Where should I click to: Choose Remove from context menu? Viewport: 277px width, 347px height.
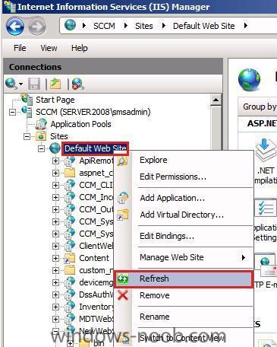(x=184, y=295)
